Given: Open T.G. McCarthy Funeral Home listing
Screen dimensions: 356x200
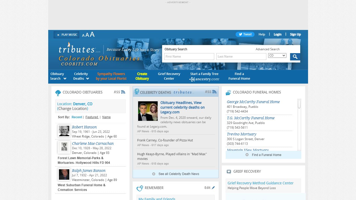Looking at the screenshot, I should 250,118.
